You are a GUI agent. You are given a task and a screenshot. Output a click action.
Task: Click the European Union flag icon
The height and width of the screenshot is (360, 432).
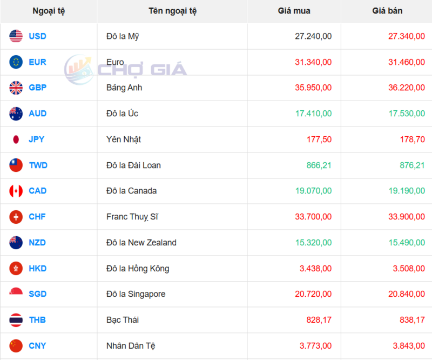pyautogui.click(x=16, y=62)
